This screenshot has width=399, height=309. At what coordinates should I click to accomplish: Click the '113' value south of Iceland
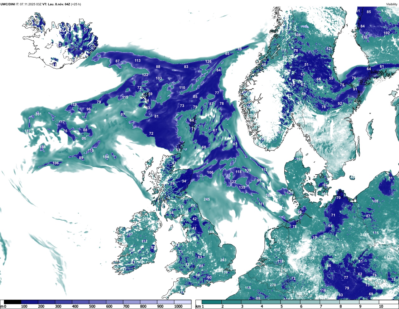tap(137, 60)
